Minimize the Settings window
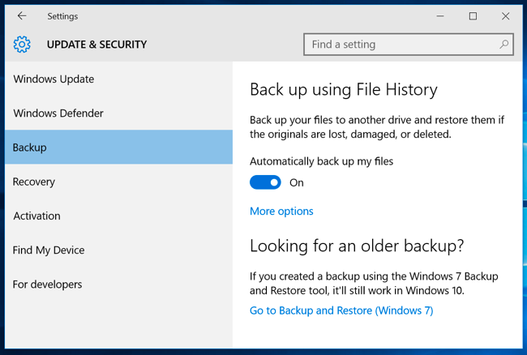The width and height of the screenshot is (527, 355). pos(440,16)
